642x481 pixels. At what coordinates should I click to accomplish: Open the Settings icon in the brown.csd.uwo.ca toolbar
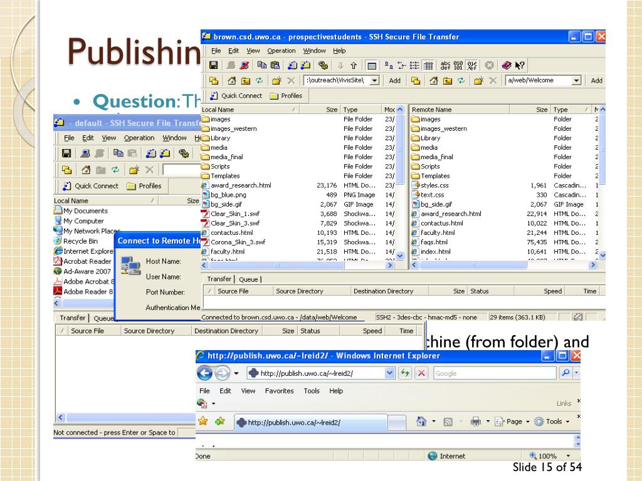323,65
